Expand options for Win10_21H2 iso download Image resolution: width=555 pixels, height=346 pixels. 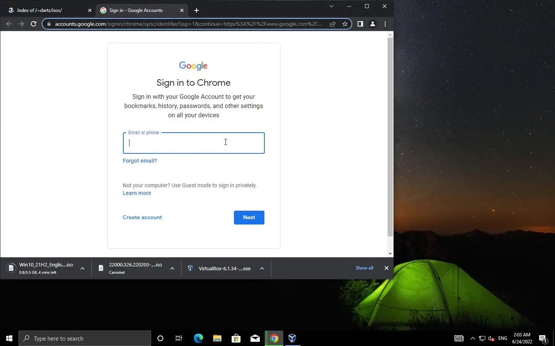click(x=82, y=268)
